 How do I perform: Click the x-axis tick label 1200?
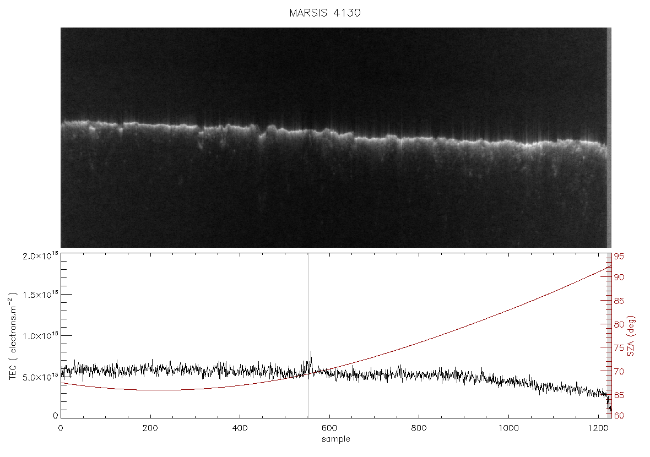pyautogui.click(x=598, y=428)
